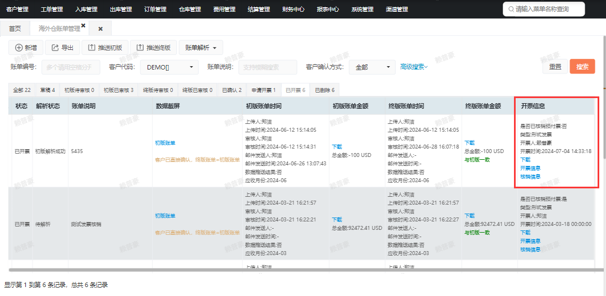
Task: Click the 导出 export button
Action: (x=62, y=48)
